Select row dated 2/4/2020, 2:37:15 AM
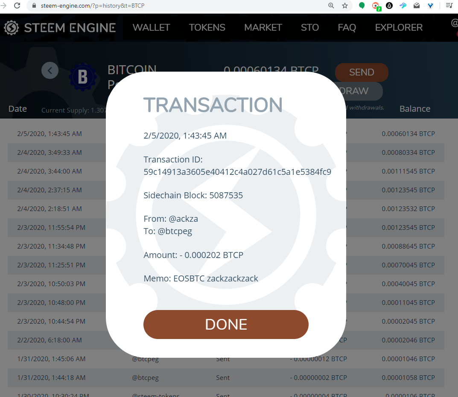Image resolution: width=458 pixels, height=397 pixels. [x=226, y=190]
